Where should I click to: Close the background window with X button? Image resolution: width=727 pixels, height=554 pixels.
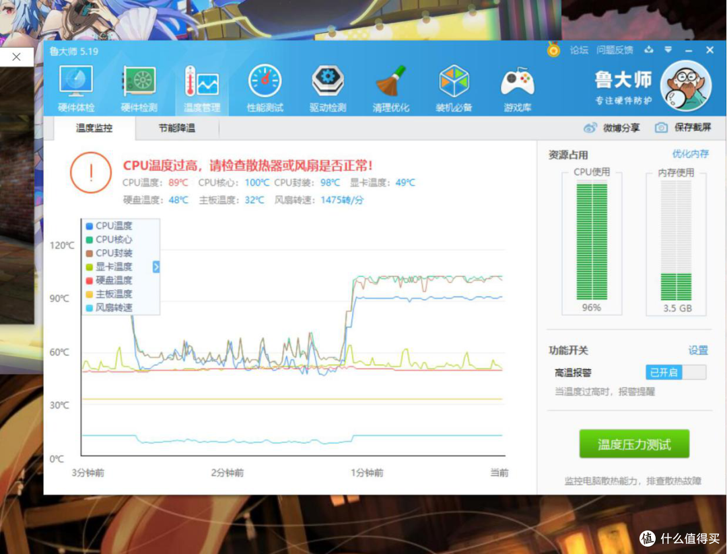17,57
